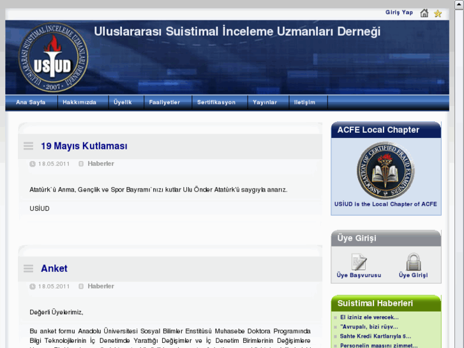
Task: Click Haberler category under Anket
Action: [x=101, y=287]
